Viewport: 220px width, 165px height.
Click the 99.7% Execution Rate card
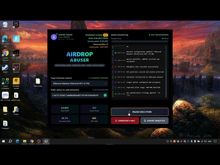click(x=65, y=119)
